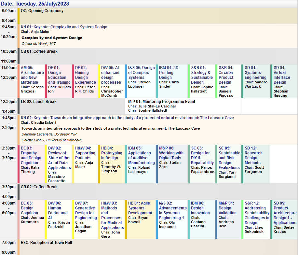Open S&R 04 Circular Product Design session
This screenshot has width=298, height=255.
point(226,75)
